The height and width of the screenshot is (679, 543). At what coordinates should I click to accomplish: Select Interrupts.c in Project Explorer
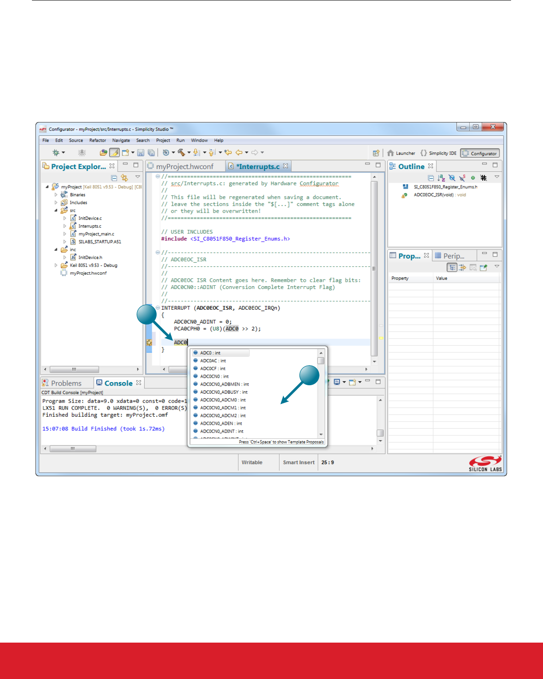pyautogui.click(x=90, y=226)
